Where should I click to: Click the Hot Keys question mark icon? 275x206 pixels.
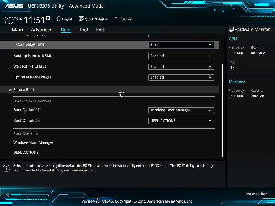point(116,19)
